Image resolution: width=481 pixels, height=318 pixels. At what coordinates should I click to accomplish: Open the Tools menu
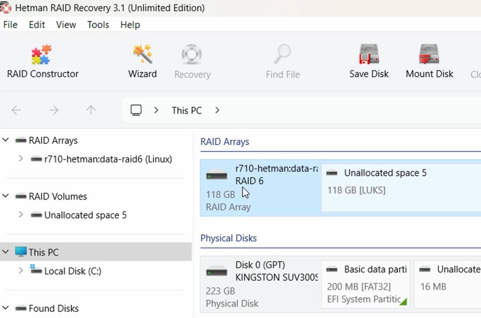click(x=98, y=25)
